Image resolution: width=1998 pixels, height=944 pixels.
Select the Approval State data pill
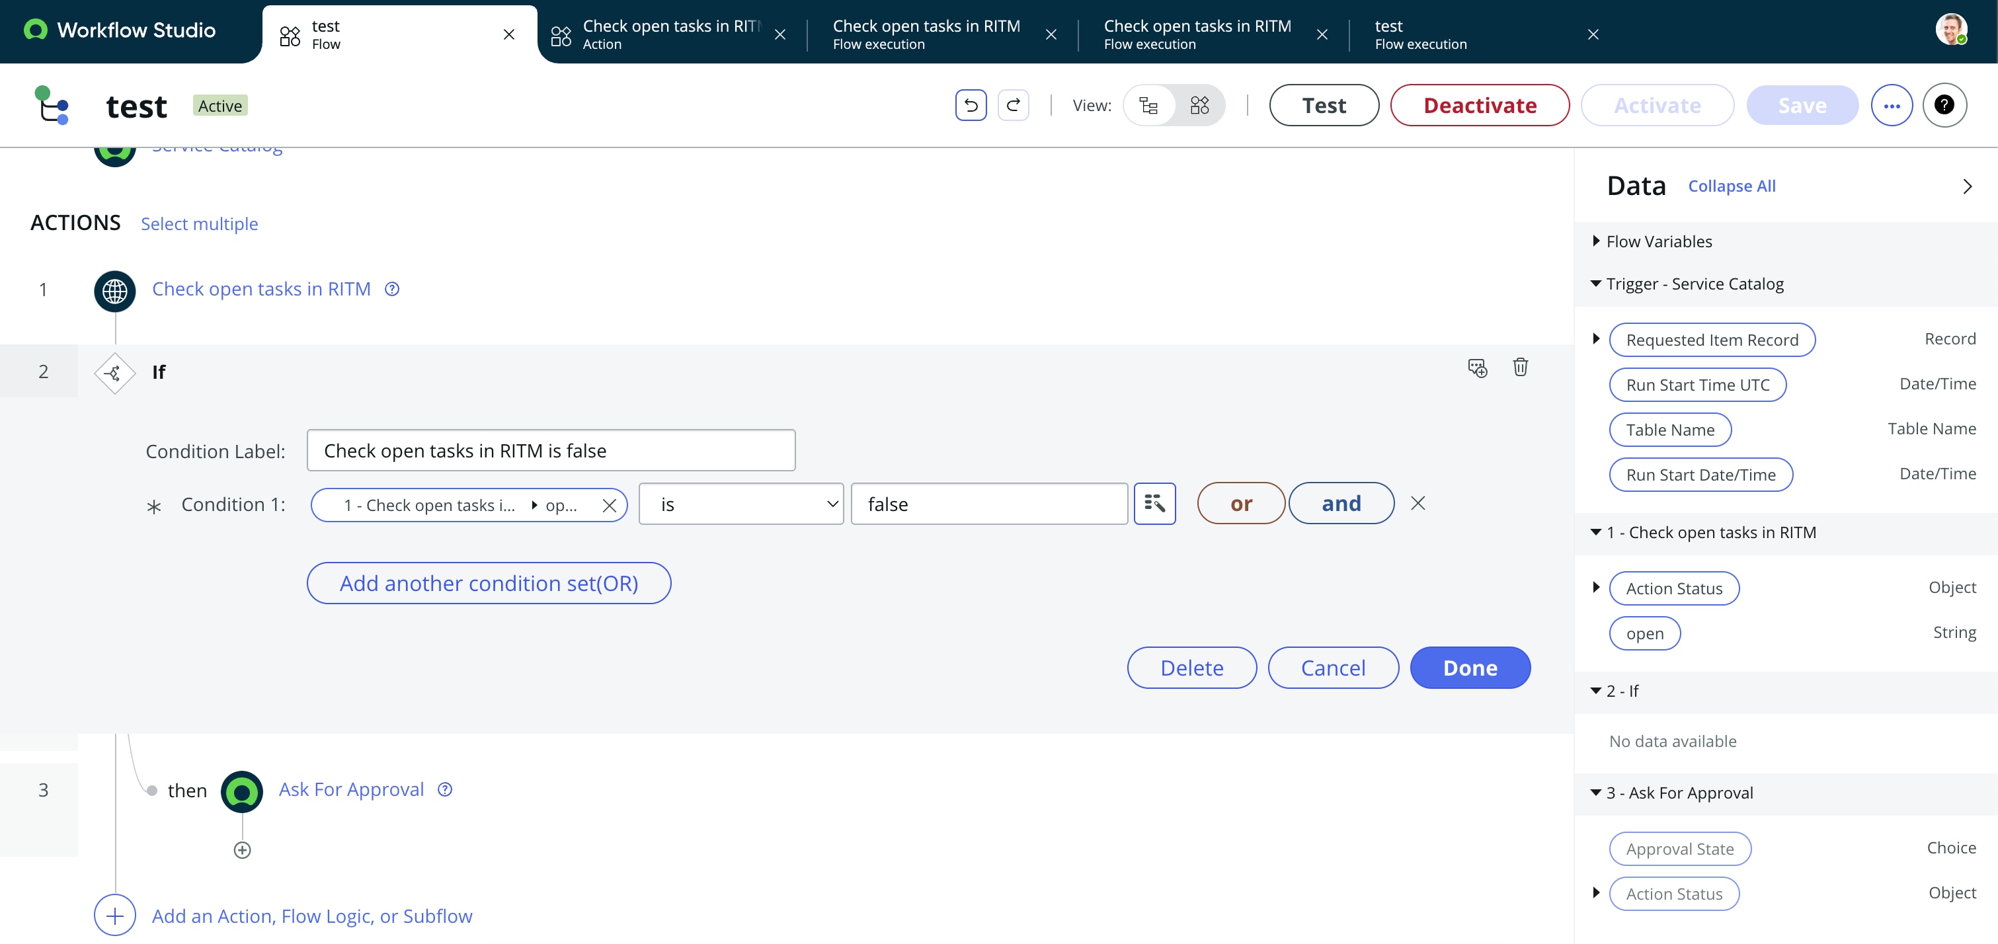[x=1680, y=849]
